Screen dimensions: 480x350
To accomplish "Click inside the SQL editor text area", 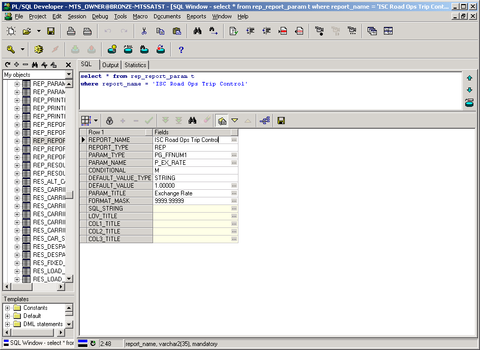I will pos(271,91).
